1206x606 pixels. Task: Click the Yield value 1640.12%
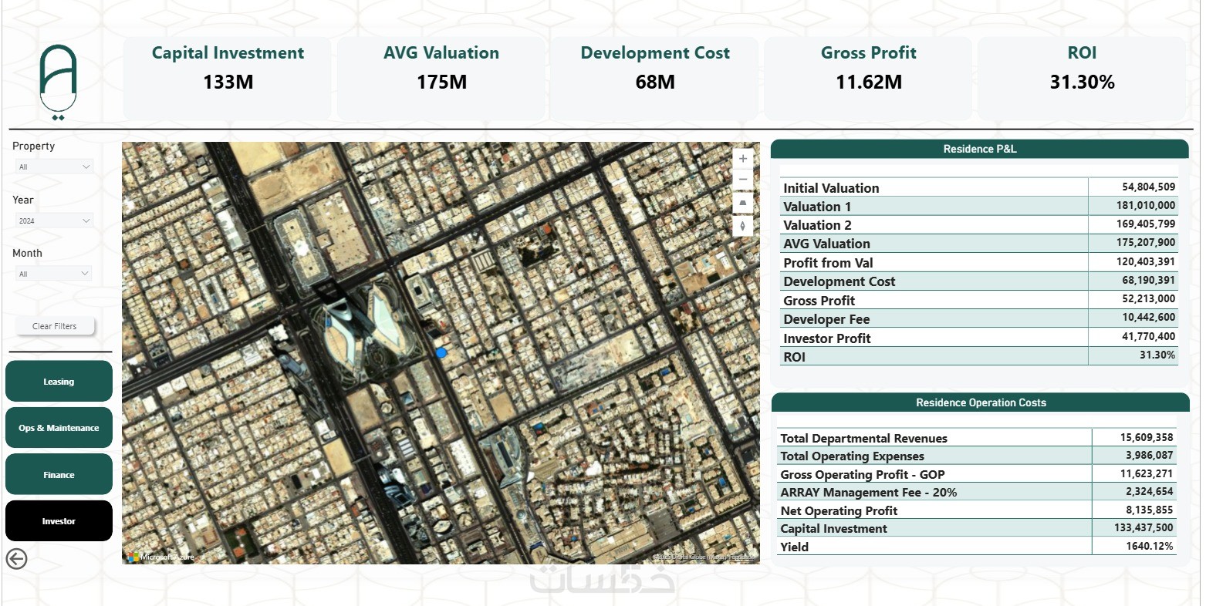tap(1150, 547)
